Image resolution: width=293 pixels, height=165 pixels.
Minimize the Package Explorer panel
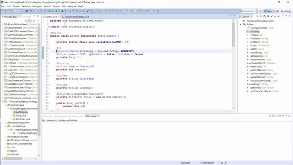[x=34, y=16]
